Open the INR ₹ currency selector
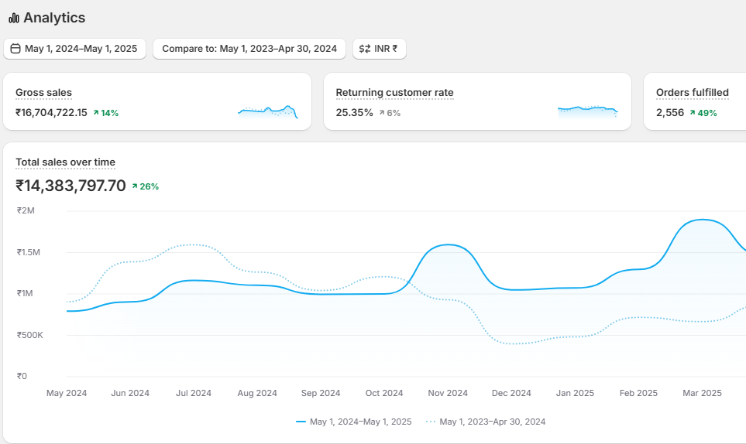This screenshot has height=444, width=746. coord(380,49)
